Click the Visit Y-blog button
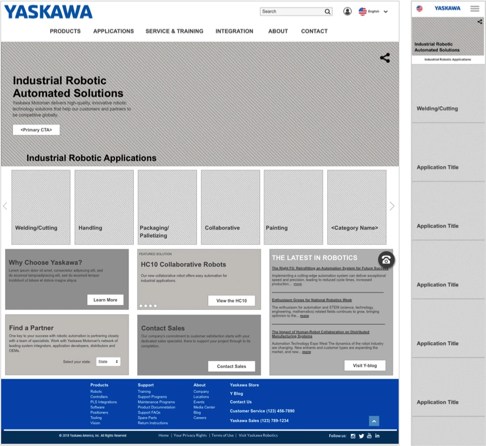This screenshot has width=486, height=446. click(x=365, y=365)
